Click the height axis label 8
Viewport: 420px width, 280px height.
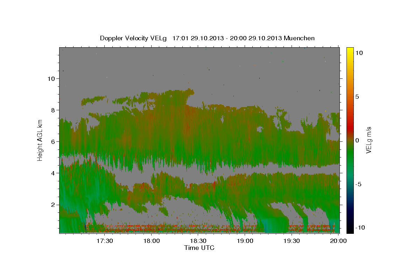(53, 110)
